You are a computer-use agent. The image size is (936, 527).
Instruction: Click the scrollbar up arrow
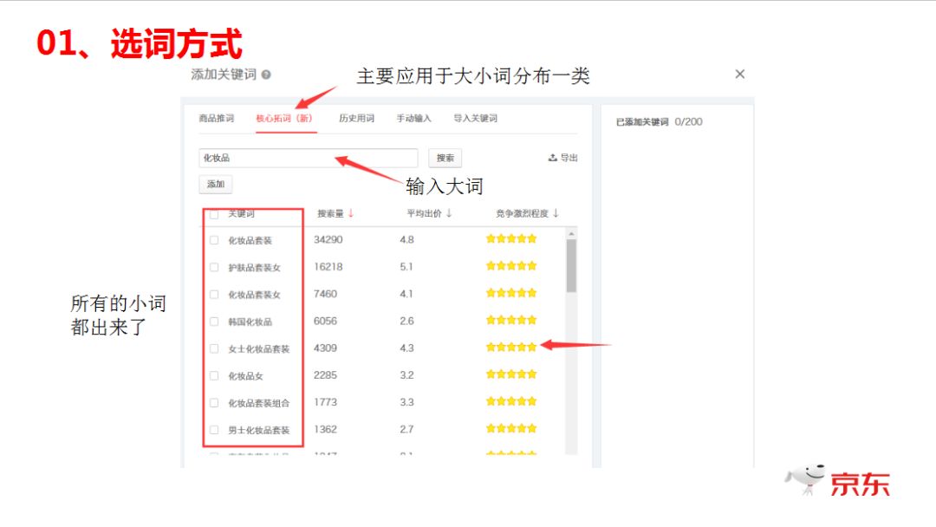point(571,233)
